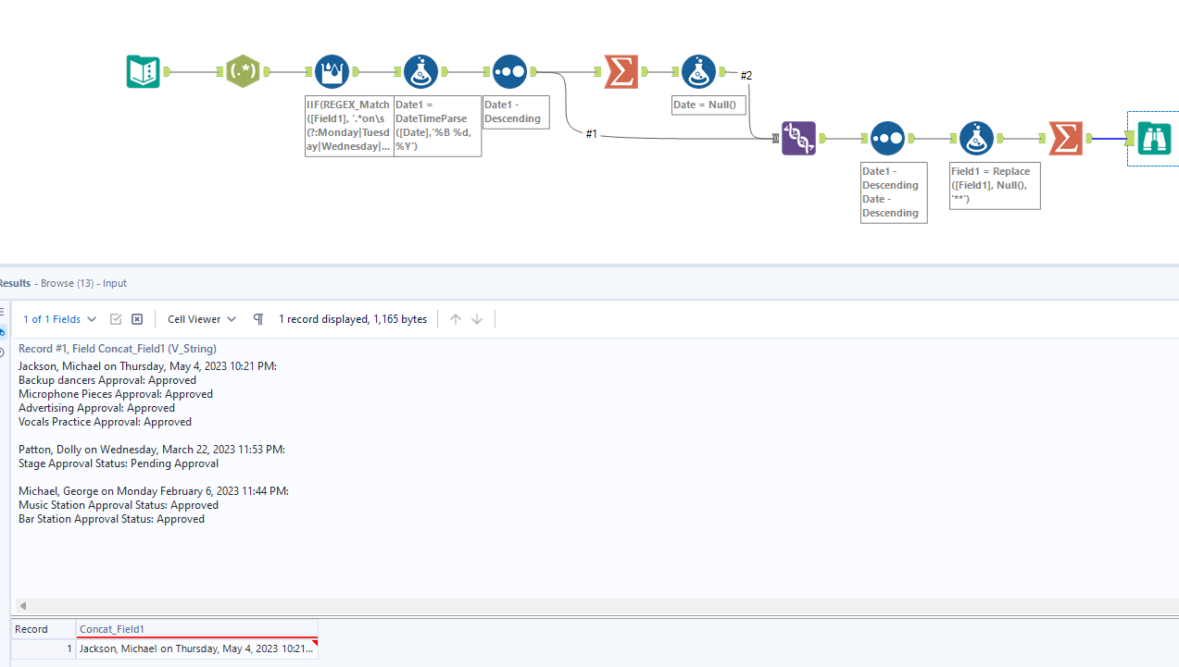Image resolution: width=1179 pixels, height=667 pixels.
Task: Select the purple Union tool
Action: tap(798, 138)
